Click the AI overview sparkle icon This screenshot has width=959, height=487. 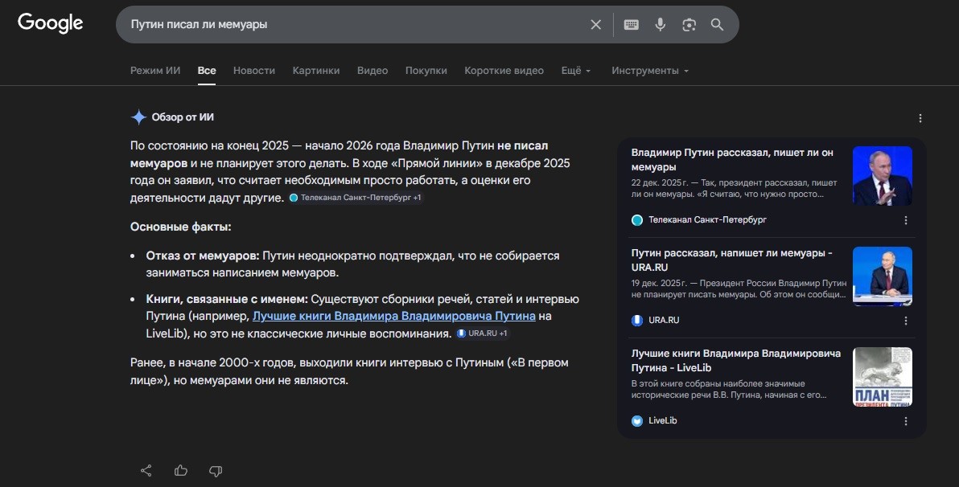[x=139, y=117]
